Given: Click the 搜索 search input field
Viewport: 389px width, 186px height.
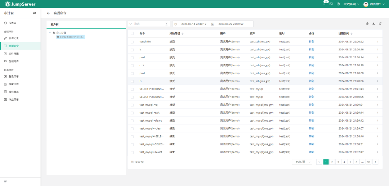Looking at the screenshot, I should click(148, 24).
